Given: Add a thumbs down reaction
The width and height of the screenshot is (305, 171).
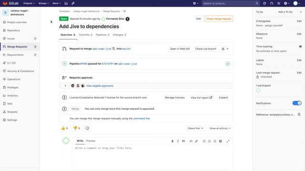Looking at the screenshot, I should pyautogui.click(x=76, y=128).
